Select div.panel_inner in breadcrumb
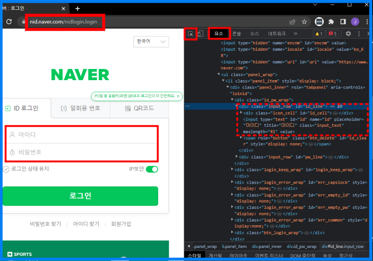Screen dimensions: 373x261 coord(267,247)
